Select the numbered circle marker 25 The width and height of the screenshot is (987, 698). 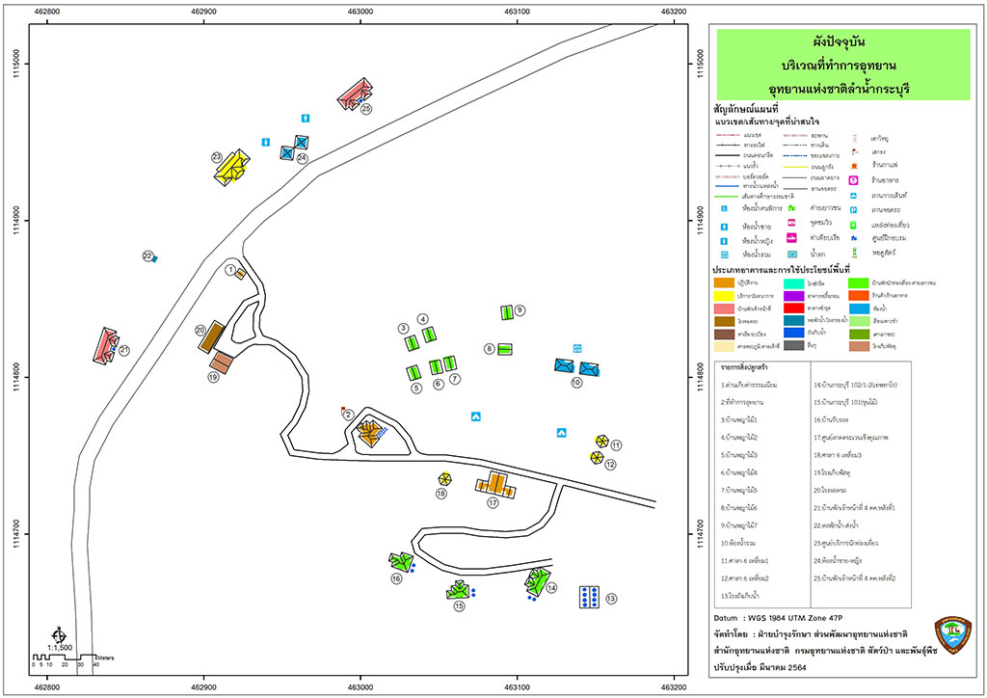click(365, 109)
